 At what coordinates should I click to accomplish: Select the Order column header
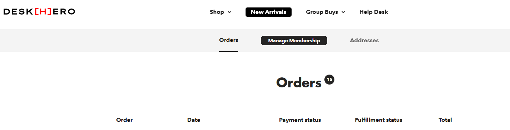pos(125,120)
